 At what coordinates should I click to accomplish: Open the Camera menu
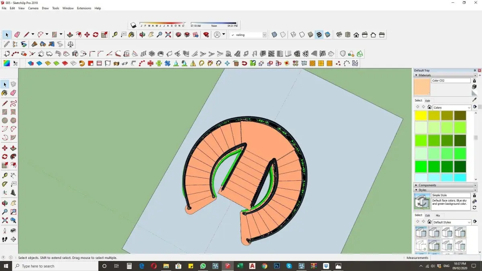click(x=33, y=8)
